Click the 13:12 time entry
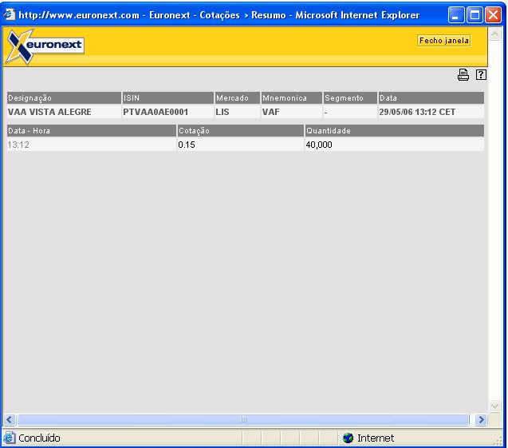The image size is (508, 448). point(18,145)
